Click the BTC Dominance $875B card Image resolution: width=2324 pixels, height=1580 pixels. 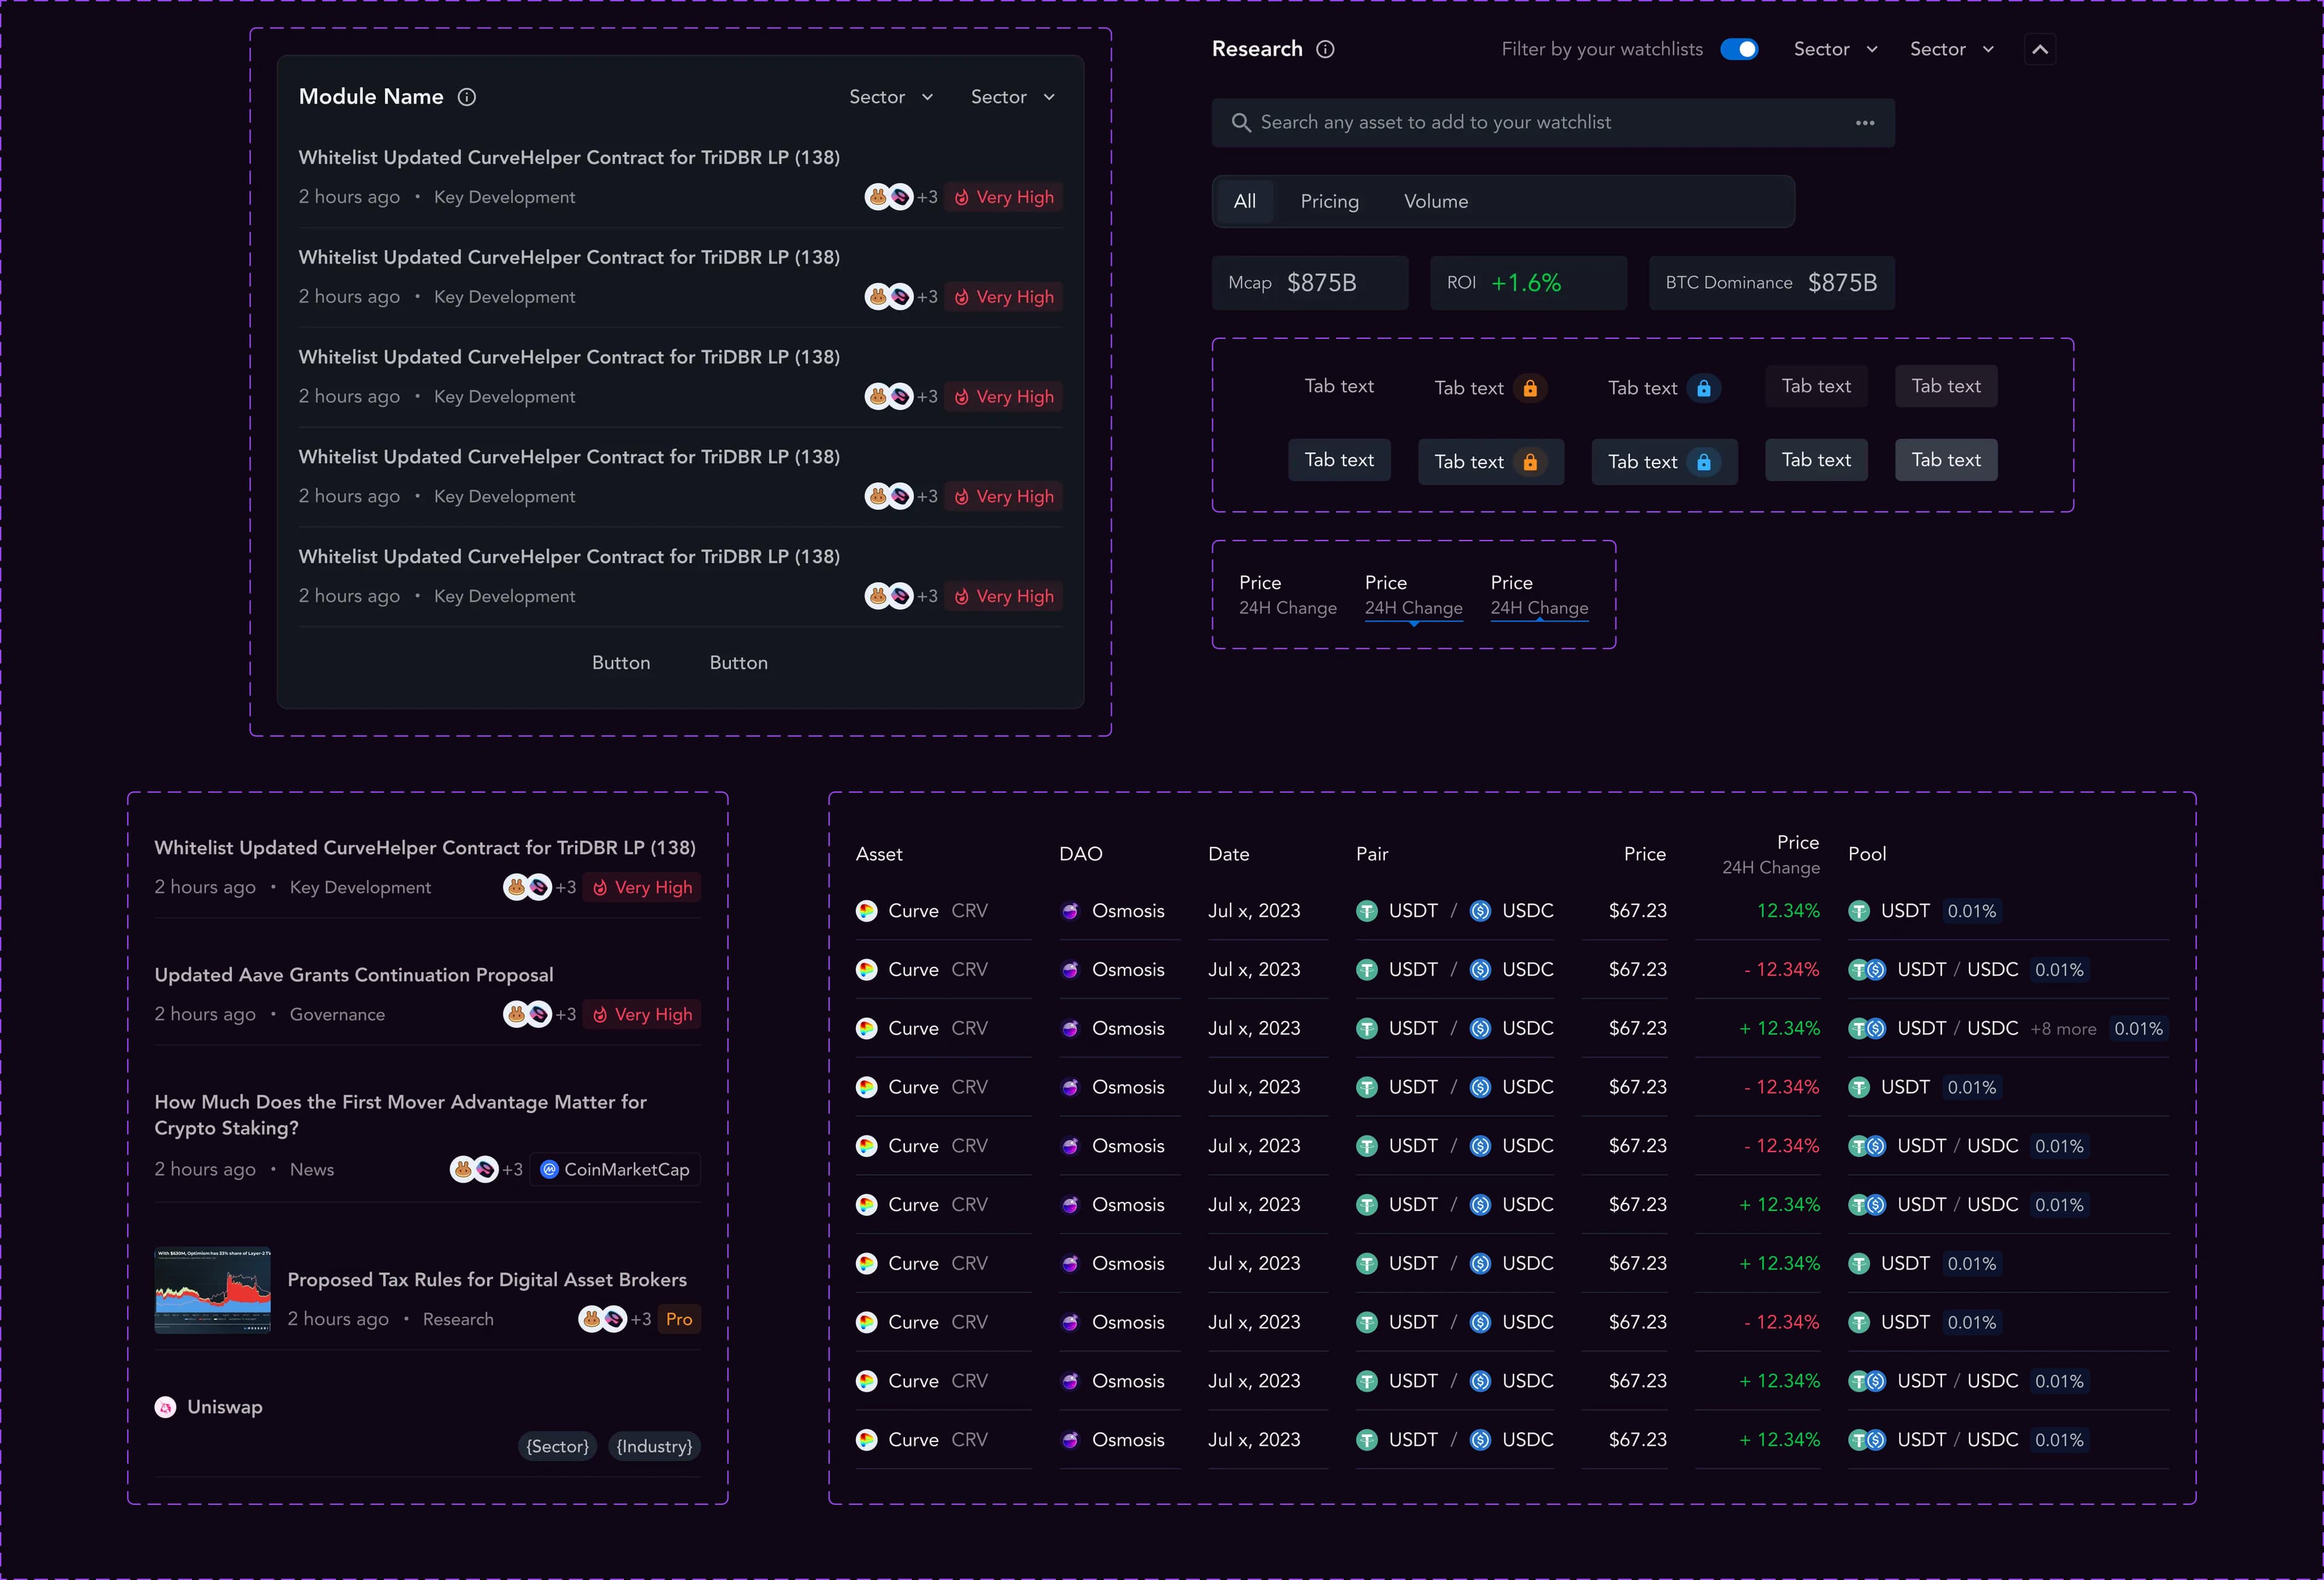(x=1772, y=283)
